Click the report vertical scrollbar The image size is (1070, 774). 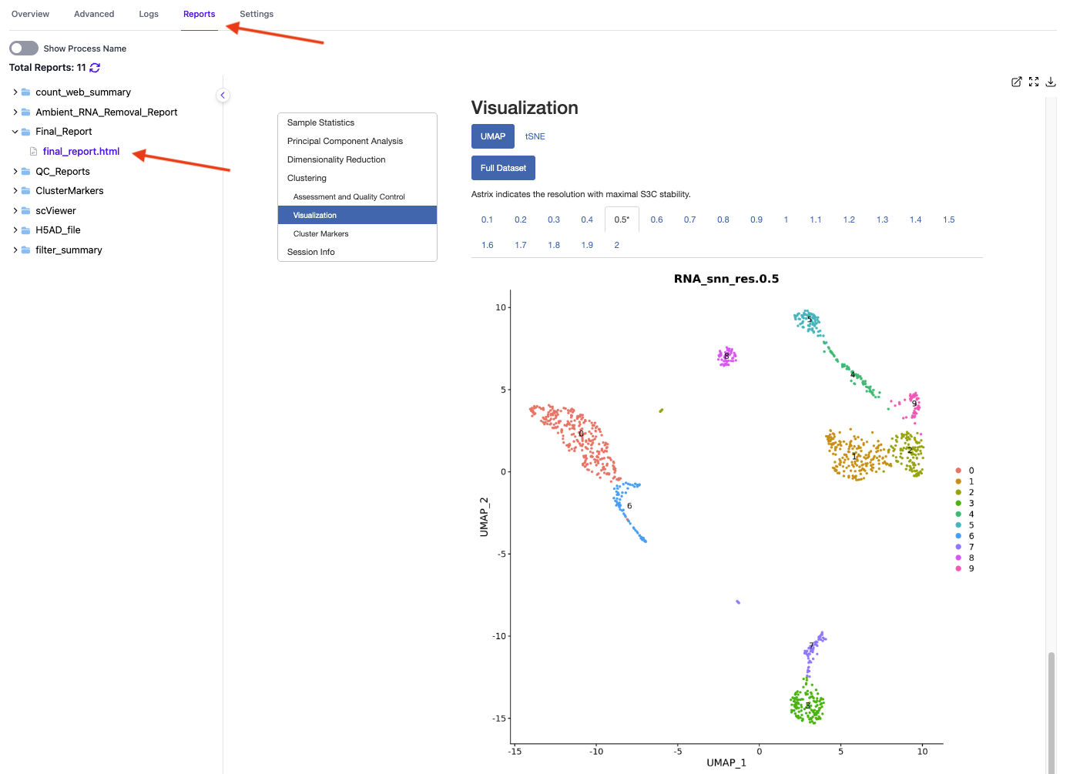1051,712
